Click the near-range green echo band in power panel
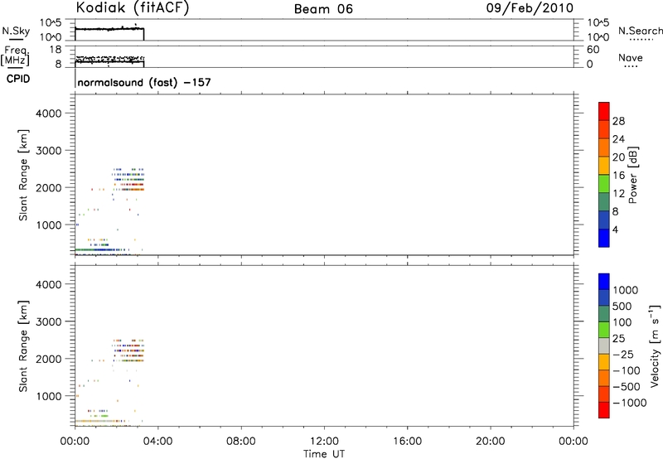The height and width of the screenshot is (459, 663). [101, 249]
